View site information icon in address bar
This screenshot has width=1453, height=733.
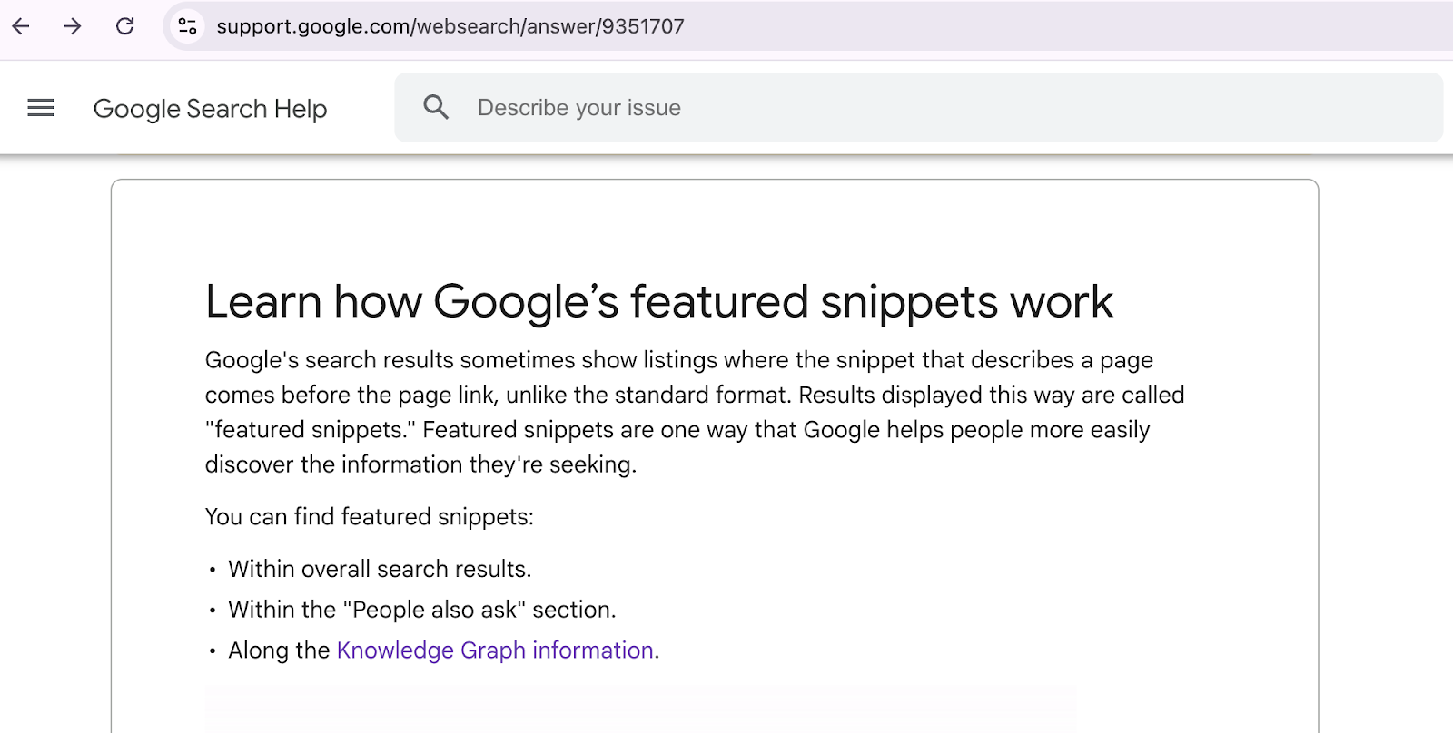point(188,26)
